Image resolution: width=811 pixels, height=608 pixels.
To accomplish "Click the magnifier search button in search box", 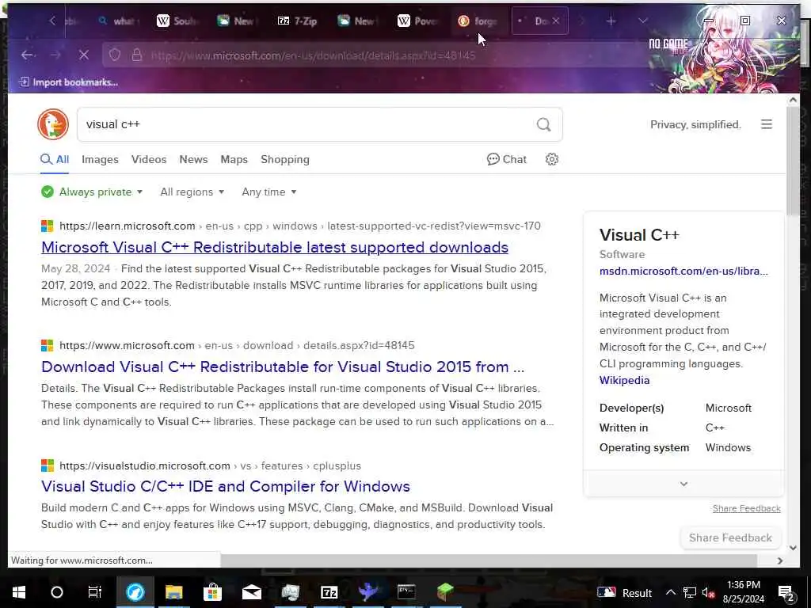I will tap(543, 124).
